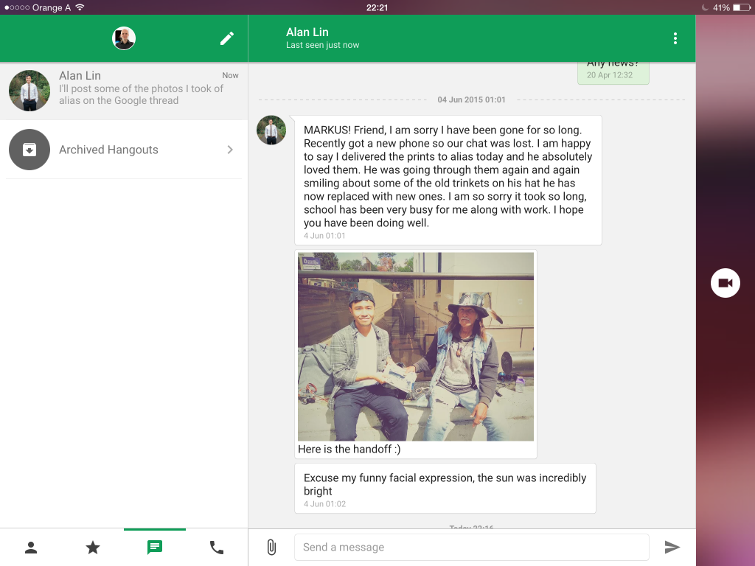Image resolution: width=755 pixels, height=566 pixels.
Task: Open the archive box icon
Action: coord(29,150)
